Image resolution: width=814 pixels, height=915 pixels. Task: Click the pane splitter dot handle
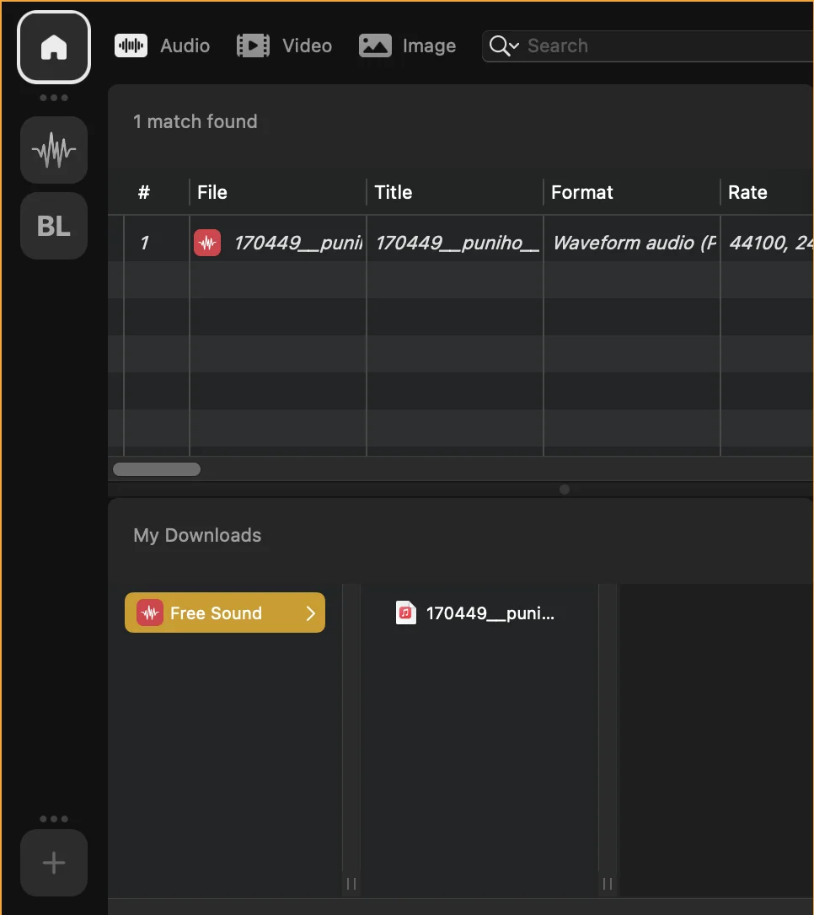(x=565, y=489)
